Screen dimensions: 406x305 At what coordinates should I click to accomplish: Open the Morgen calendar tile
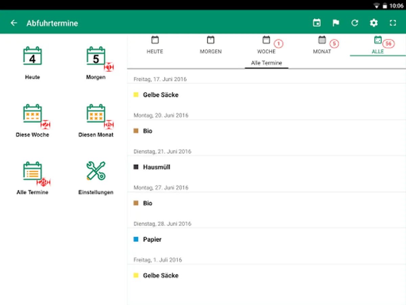[96, 63]
